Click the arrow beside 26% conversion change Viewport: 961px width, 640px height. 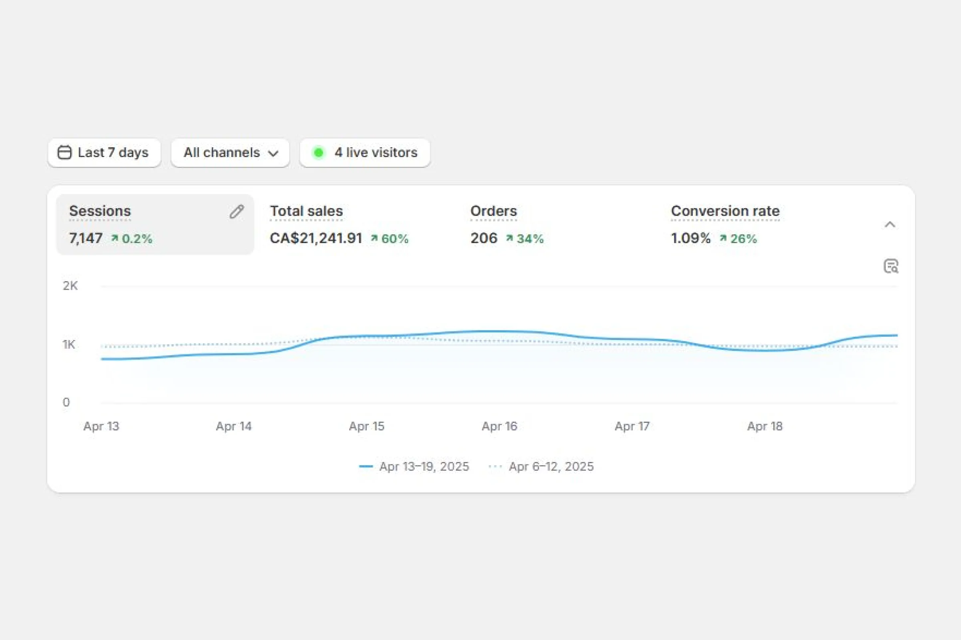[723, 238]
